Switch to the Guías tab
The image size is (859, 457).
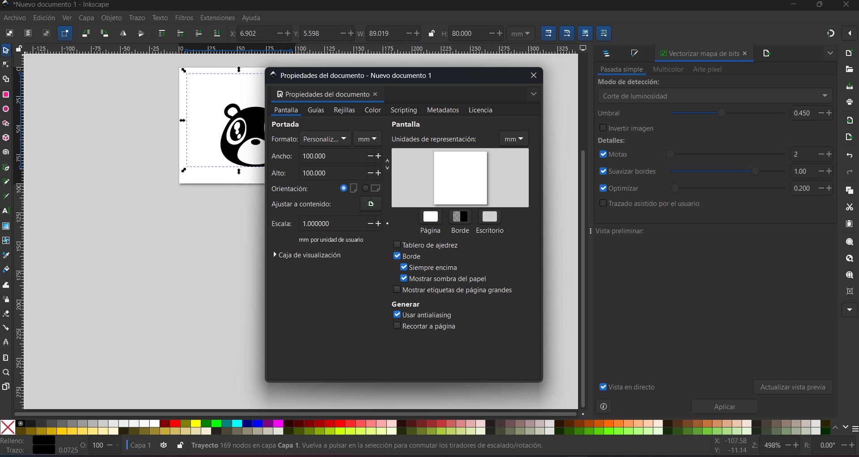click(x=316, y=110)
